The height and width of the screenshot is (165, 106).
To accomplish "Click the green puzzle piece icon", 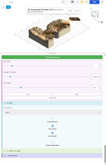I will click(87, 2).
